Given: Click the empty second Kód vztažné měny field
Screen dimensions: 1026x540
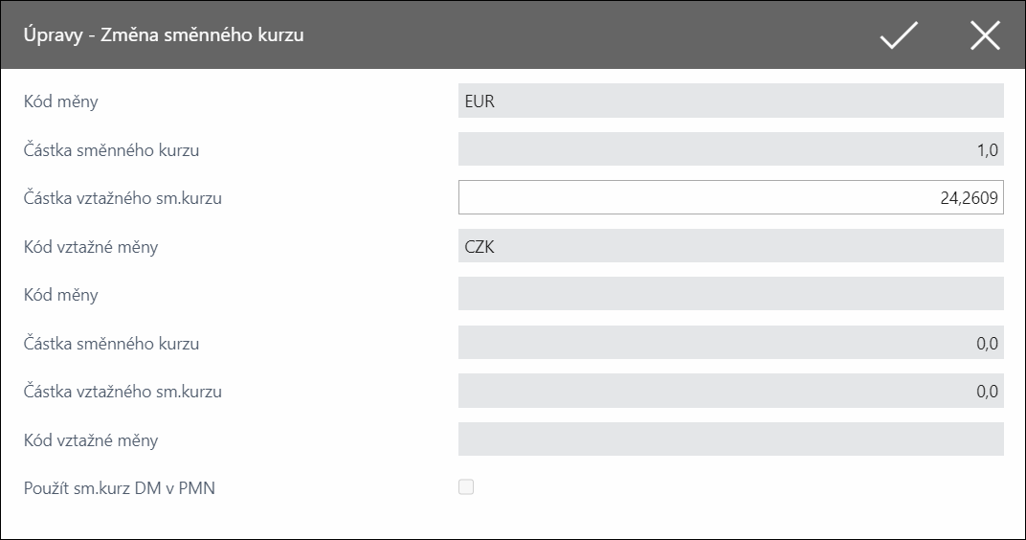Looking at the screenshot, I should tap(731, 439).
